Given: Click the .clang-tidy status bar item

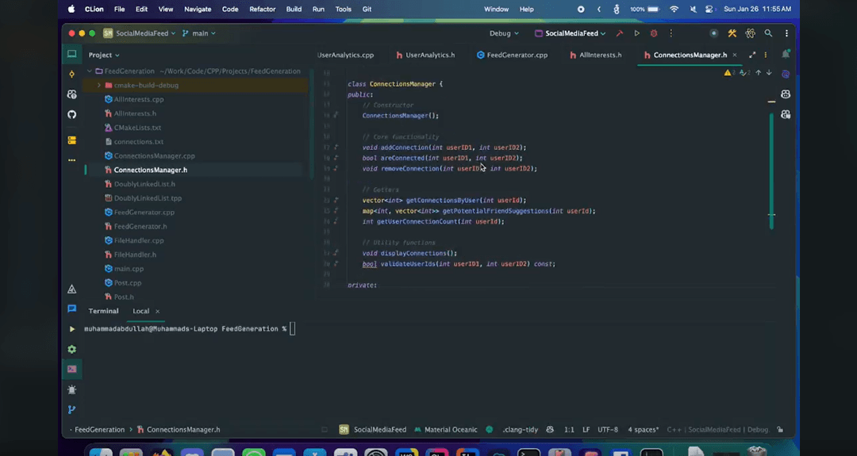Looking at the screenshot, I should 521,430.
